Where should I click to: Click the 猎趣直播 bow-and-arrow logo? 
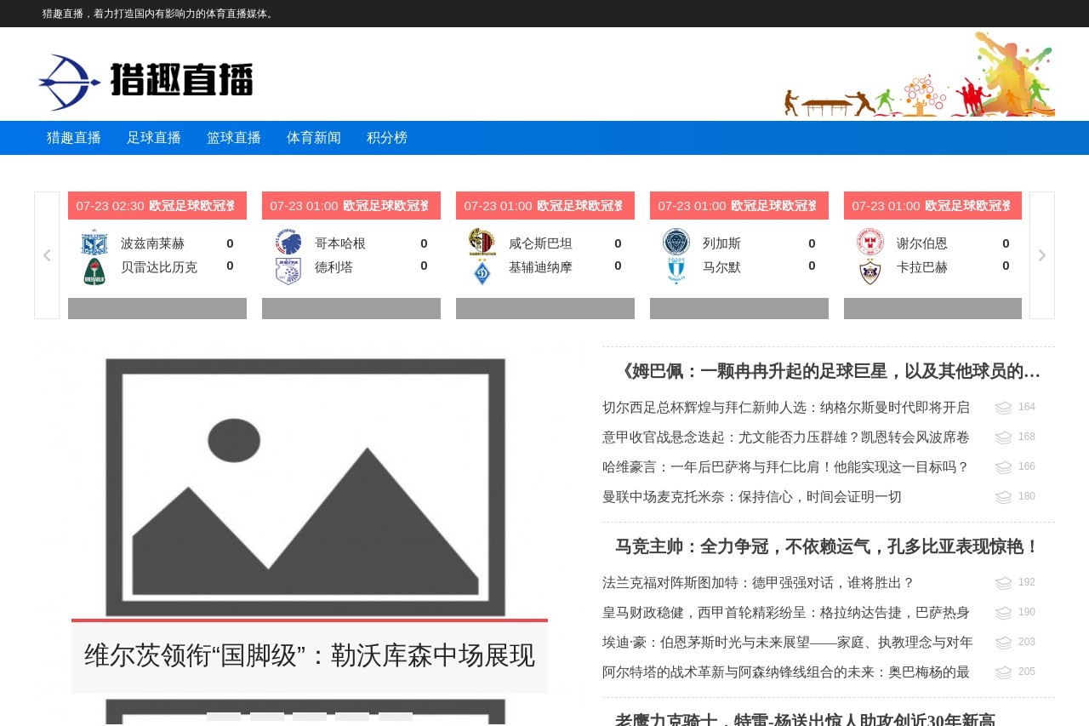(146, 82)
